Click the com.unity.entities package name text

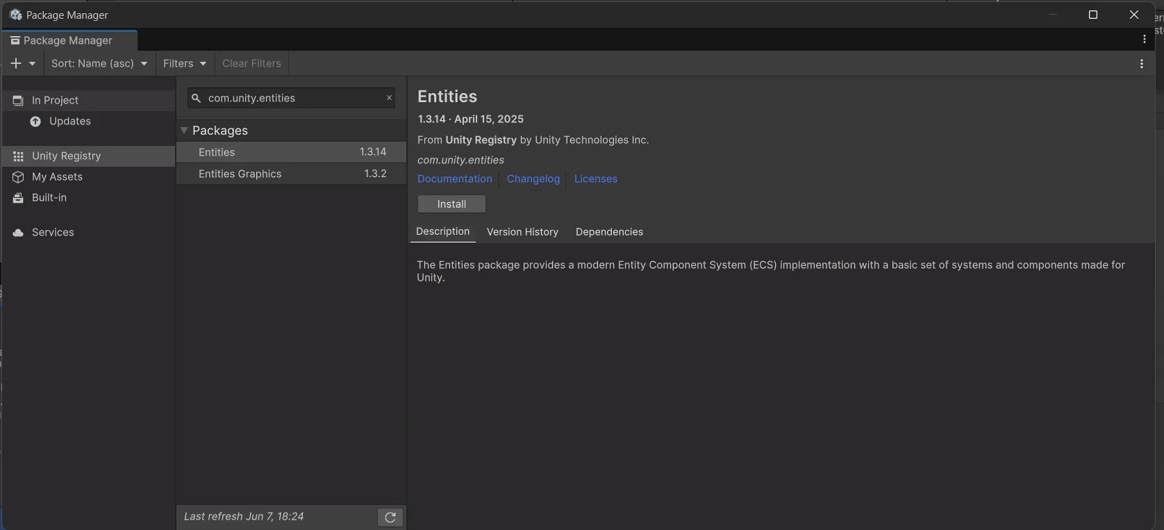[x=460, y=160]
